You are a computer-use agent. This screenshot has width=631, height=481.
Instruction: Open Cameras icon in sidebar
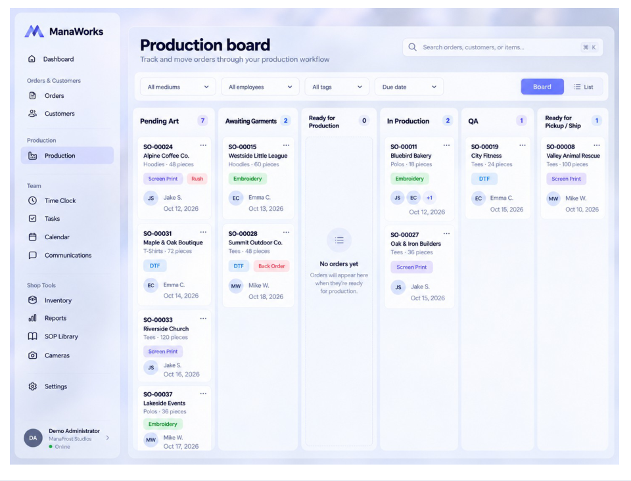(33, 355)
